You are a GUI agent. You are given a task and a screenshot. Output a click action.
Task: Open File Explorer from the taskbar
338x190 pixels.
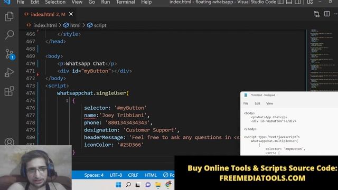point(158,185)
